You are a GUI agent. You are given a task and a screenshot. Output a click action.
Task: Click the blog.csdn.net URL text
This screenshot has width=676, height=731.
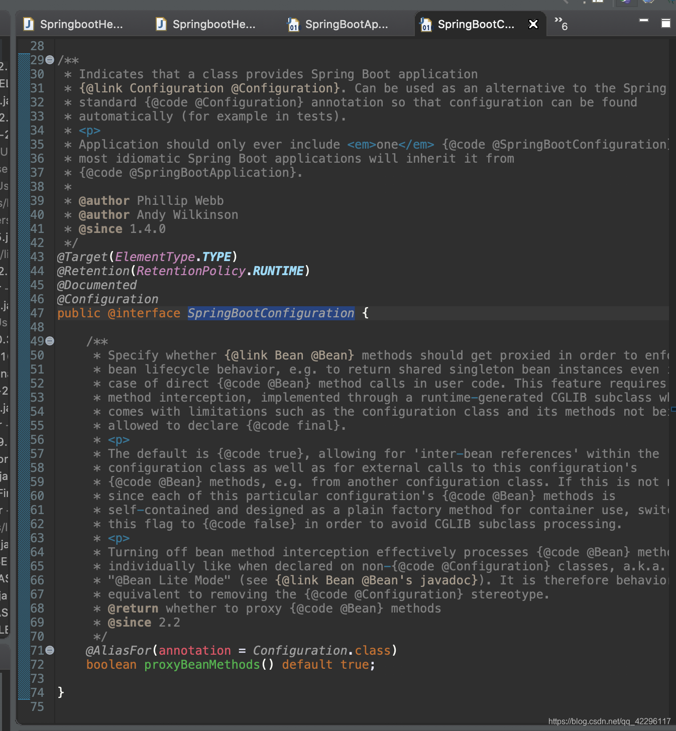click(x=609, y=721)
